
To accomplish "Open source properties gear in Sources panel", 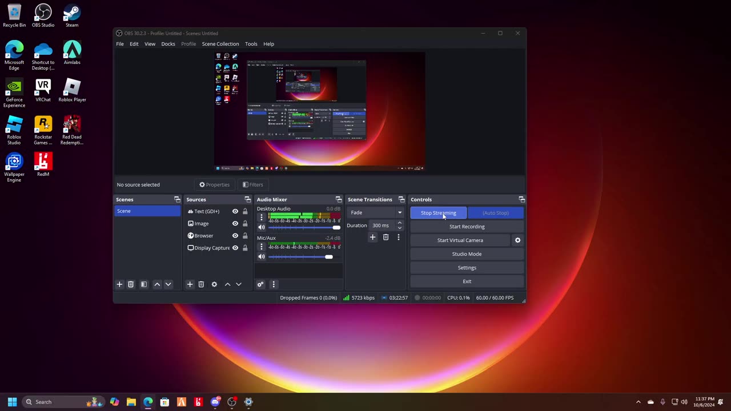I will point(214,284).
